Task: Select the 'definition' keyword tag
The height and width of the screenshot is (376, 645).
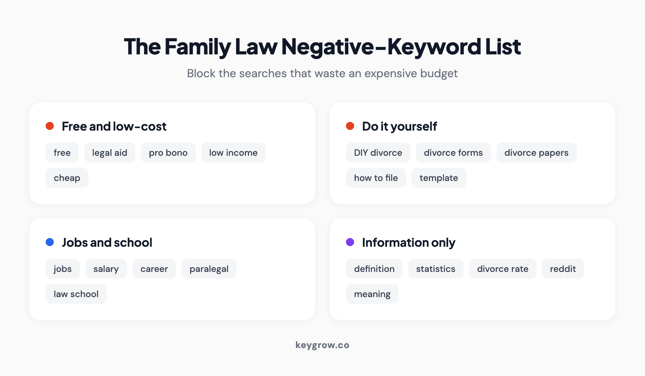Action: (x=374, y=269)
